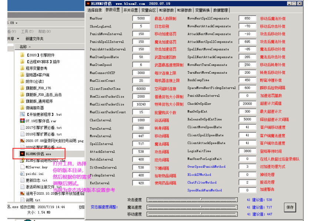Screen dimensions: 311x221
Task: Open the 数据管理 tab
Action: (x=221, y=10)
